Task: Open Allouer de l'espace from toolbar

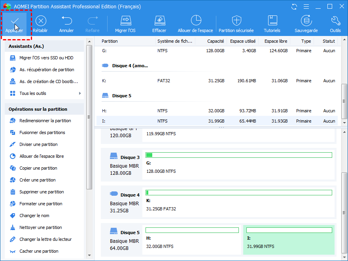Action: (195, 21)
